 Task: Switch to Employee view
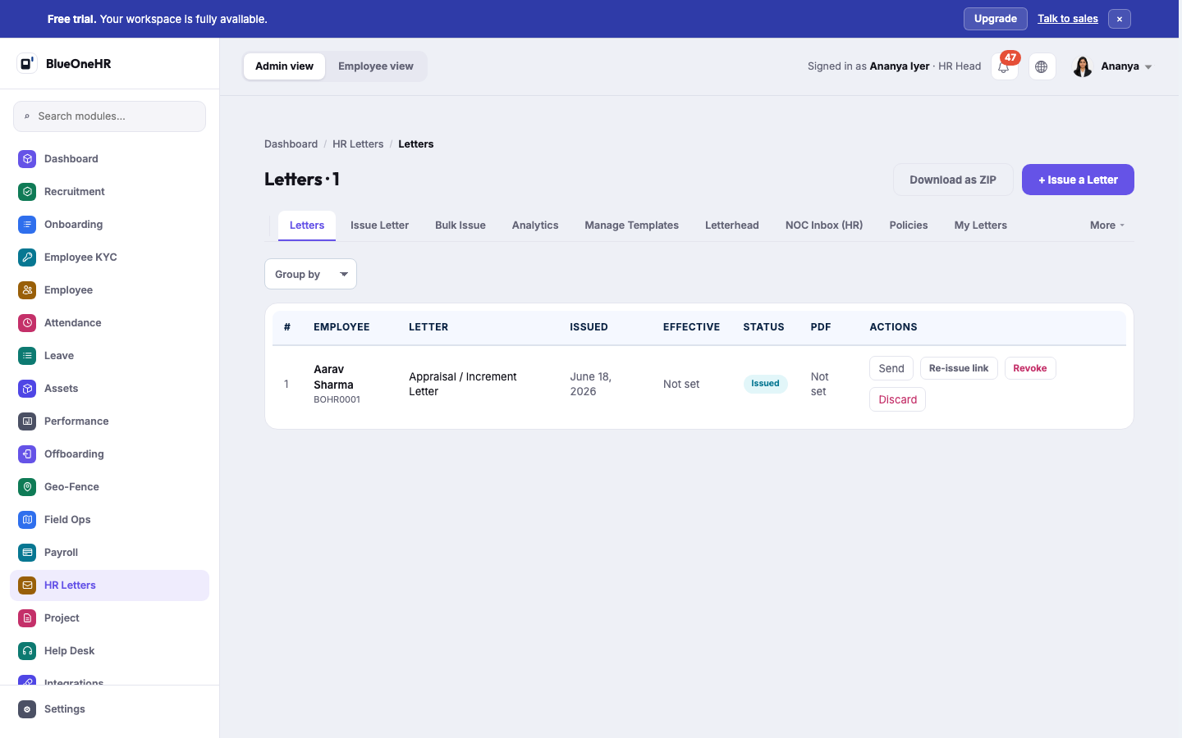pyautogui.click(x=376, y=66)
